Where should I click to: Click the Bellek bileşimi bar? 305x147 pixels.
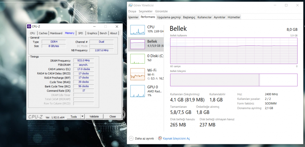tap(233, 80)
